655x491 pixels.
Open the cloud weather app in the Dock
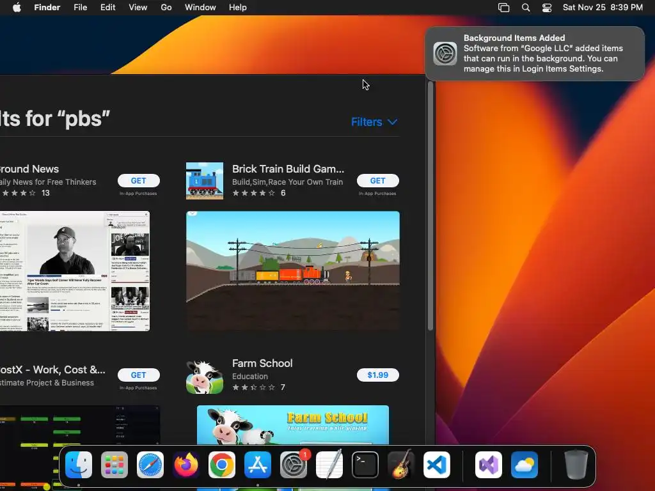(x=525, y=465)
